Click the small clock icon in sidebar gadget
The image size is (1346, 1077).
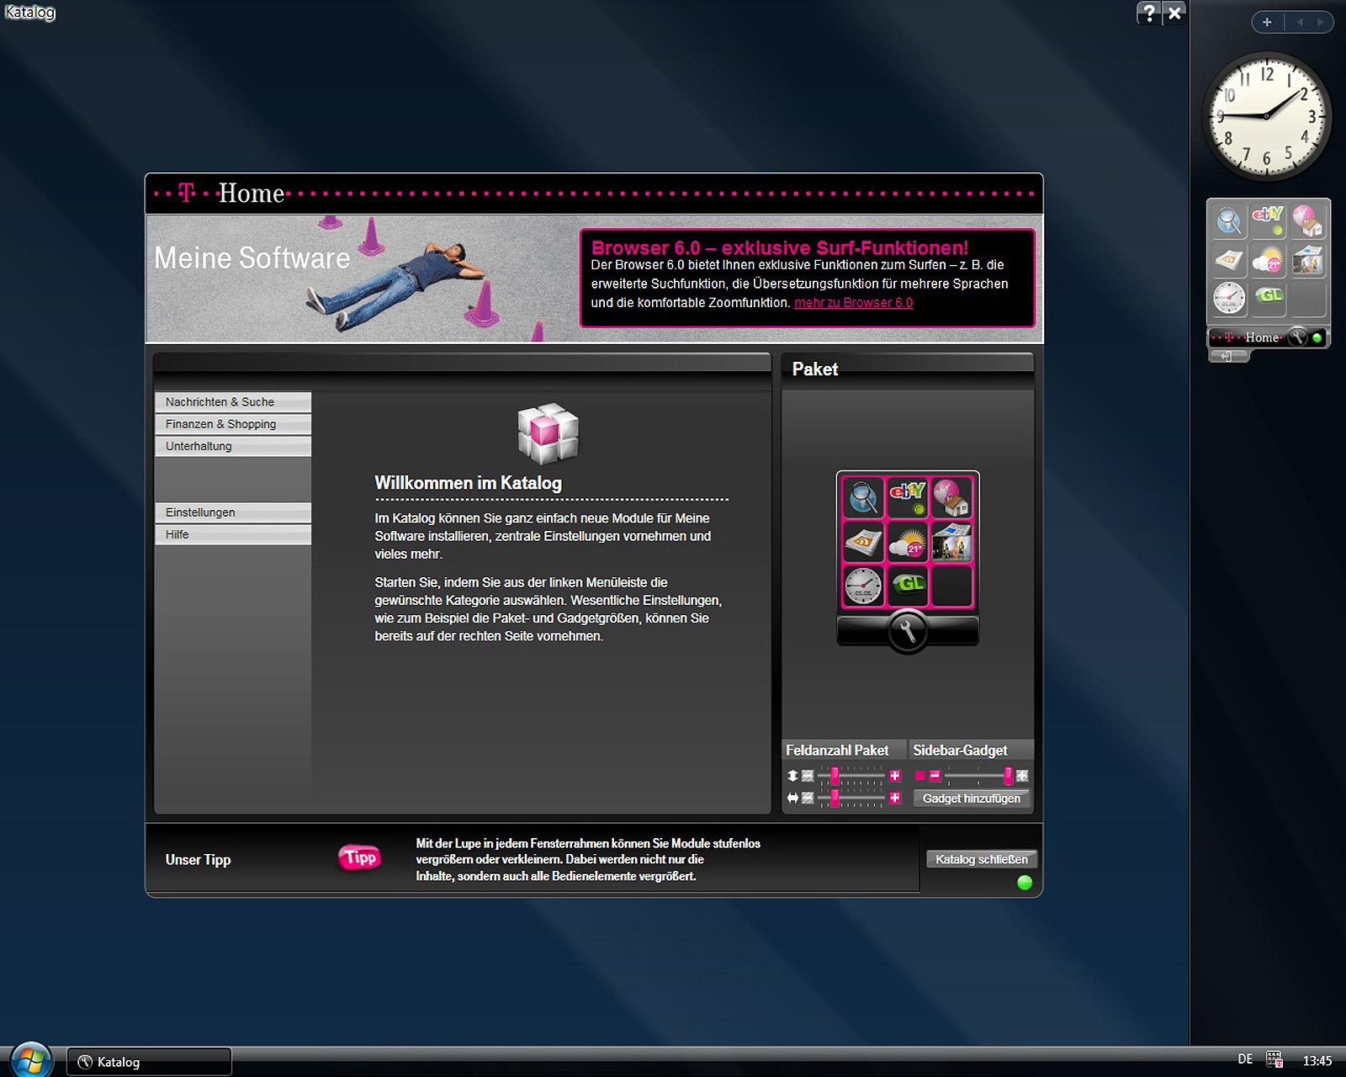coord(1229,298)
